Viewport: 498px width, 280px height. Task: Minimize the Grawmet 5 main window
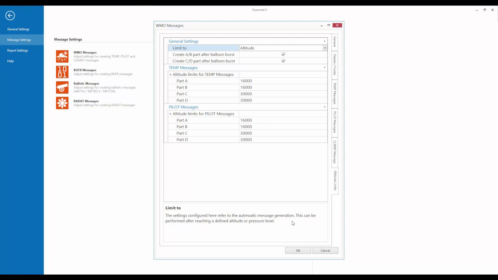pos(477,10)
